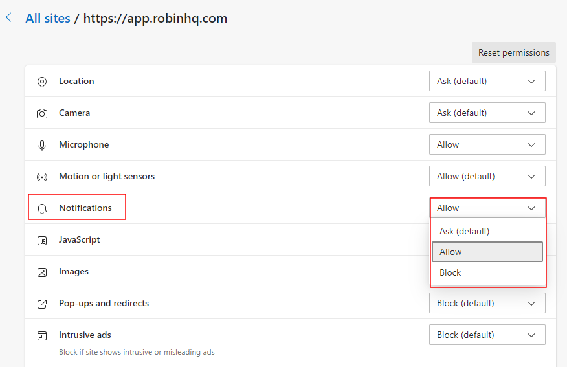The height and width of the screenshot is (367, 567).
Task: Choose Block option for Notifications
Action: 450,272
